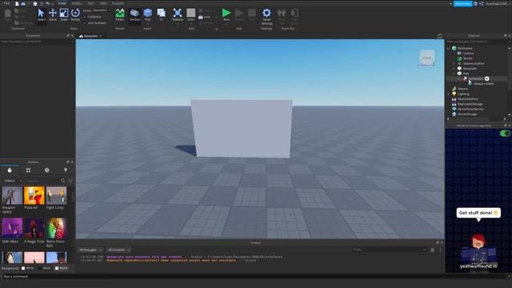512x288 pixels.
Task: Switch to the MODEL ribbon tab
Action: click(x=77, y=3)
